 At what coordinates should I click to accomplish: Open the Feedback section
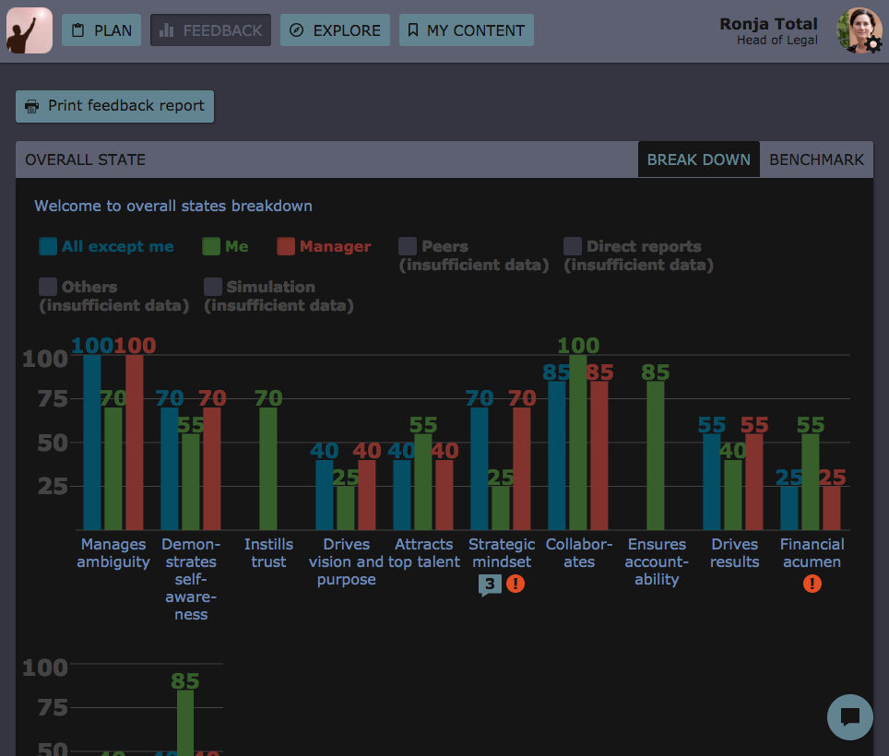pos(210,30)
